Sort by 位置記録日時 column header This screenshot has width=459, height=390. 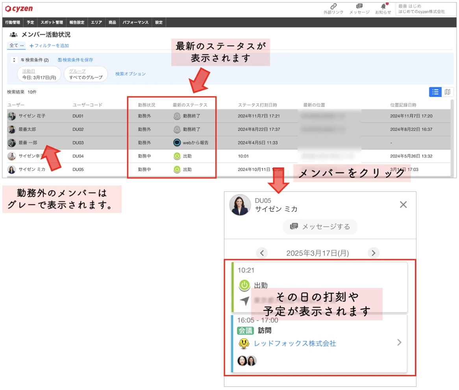click(403, 105)
